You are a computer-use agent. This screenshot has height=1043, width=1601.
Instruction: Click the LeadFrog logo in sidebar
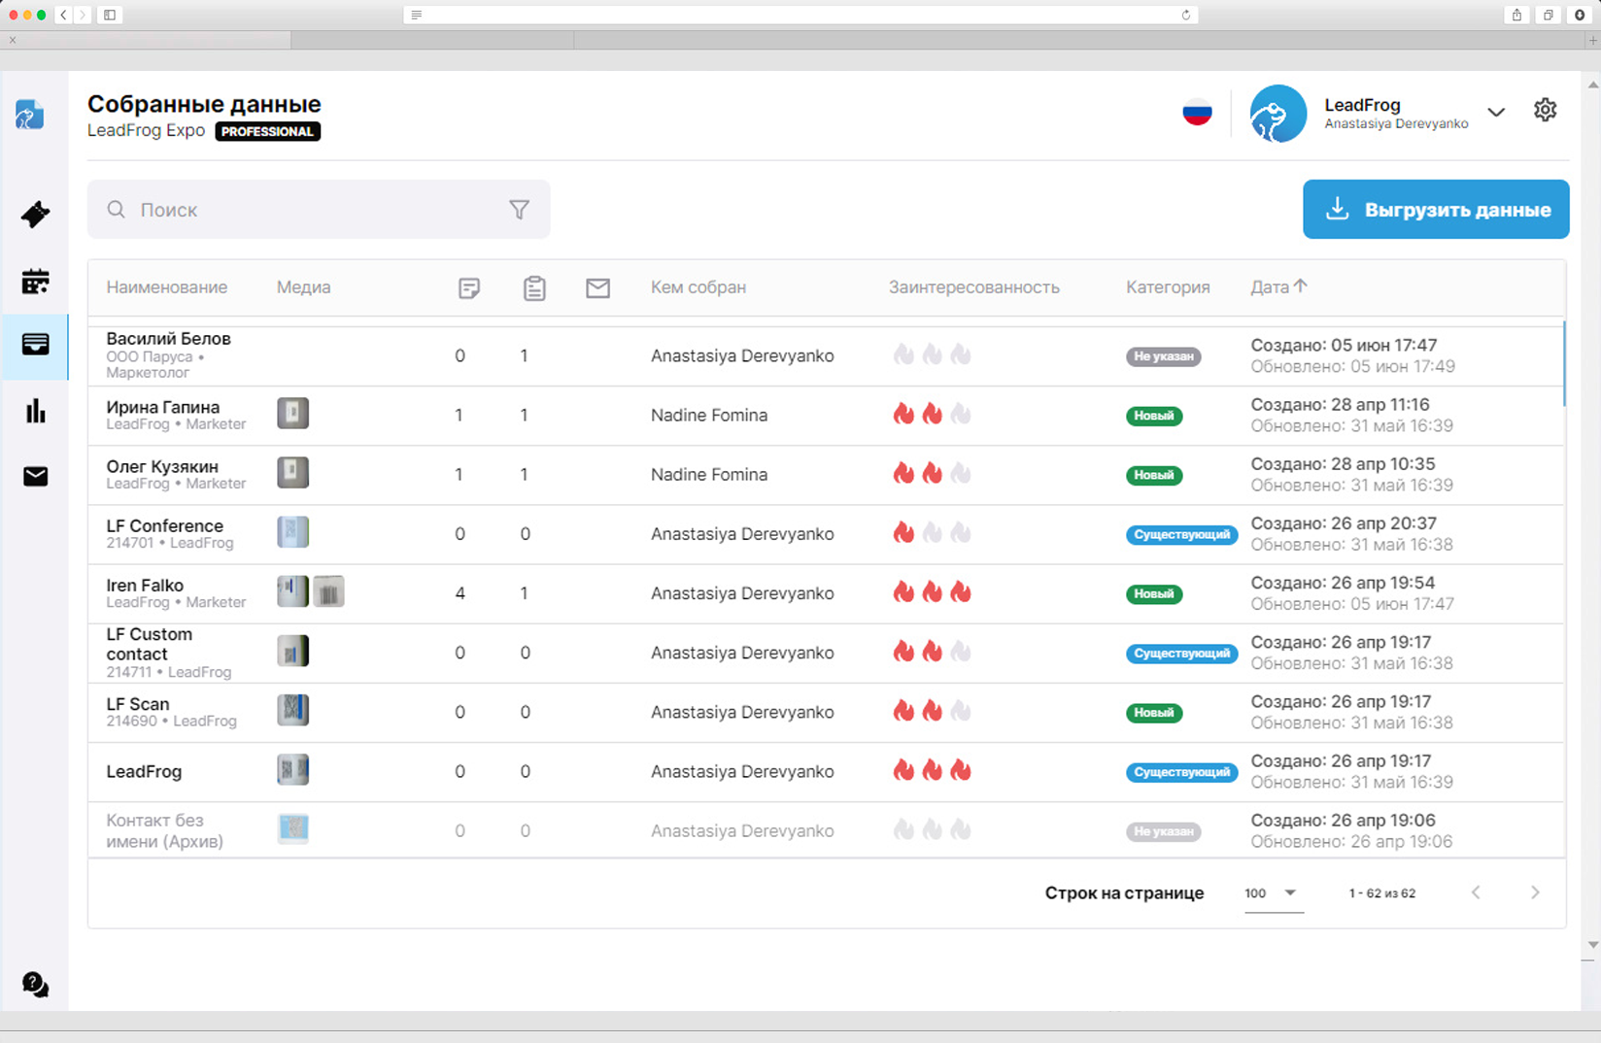pyautogui.click(x=29, y=115)
